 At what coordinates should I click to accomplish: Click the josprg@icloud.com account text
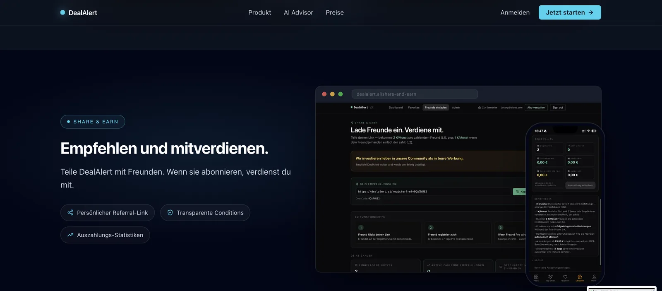[x=512, y=108]
